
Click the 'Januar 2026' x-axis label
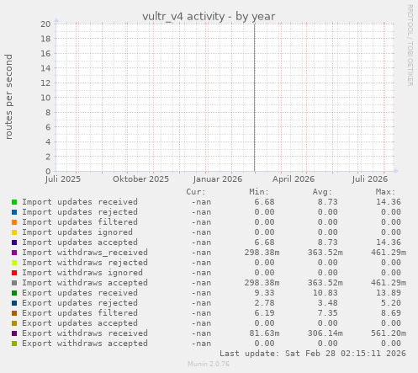click(x=218, y=179)
